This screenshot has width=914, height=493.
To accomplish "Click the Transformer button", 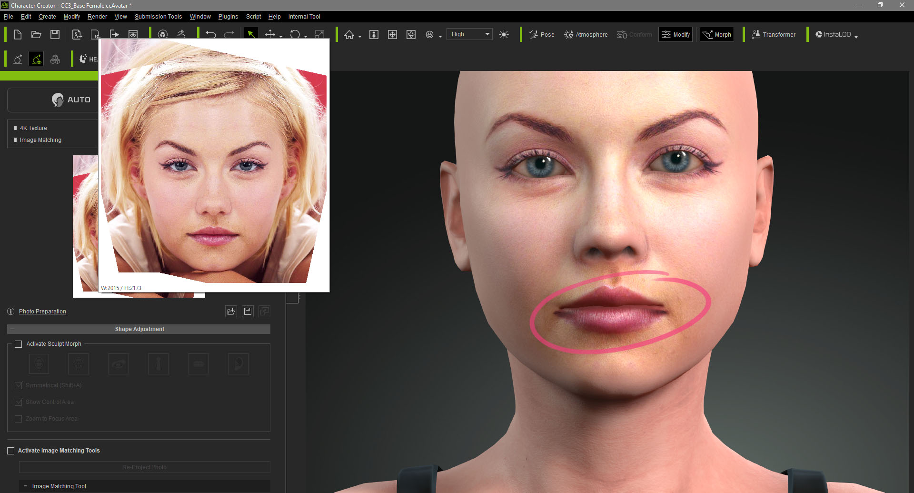I will click(x=774, y=34).
